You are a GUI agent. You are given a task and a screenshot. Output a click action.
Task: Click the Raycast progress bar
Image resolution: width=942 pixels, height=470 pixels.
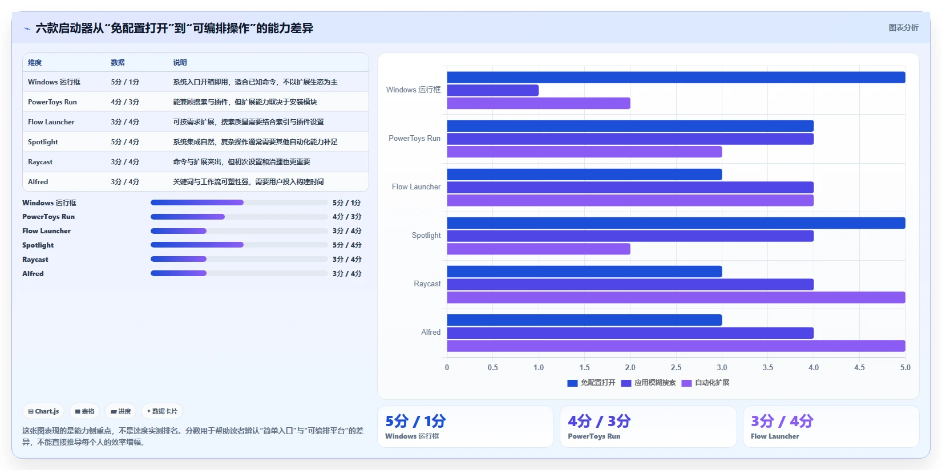click(x=239, y=259)
